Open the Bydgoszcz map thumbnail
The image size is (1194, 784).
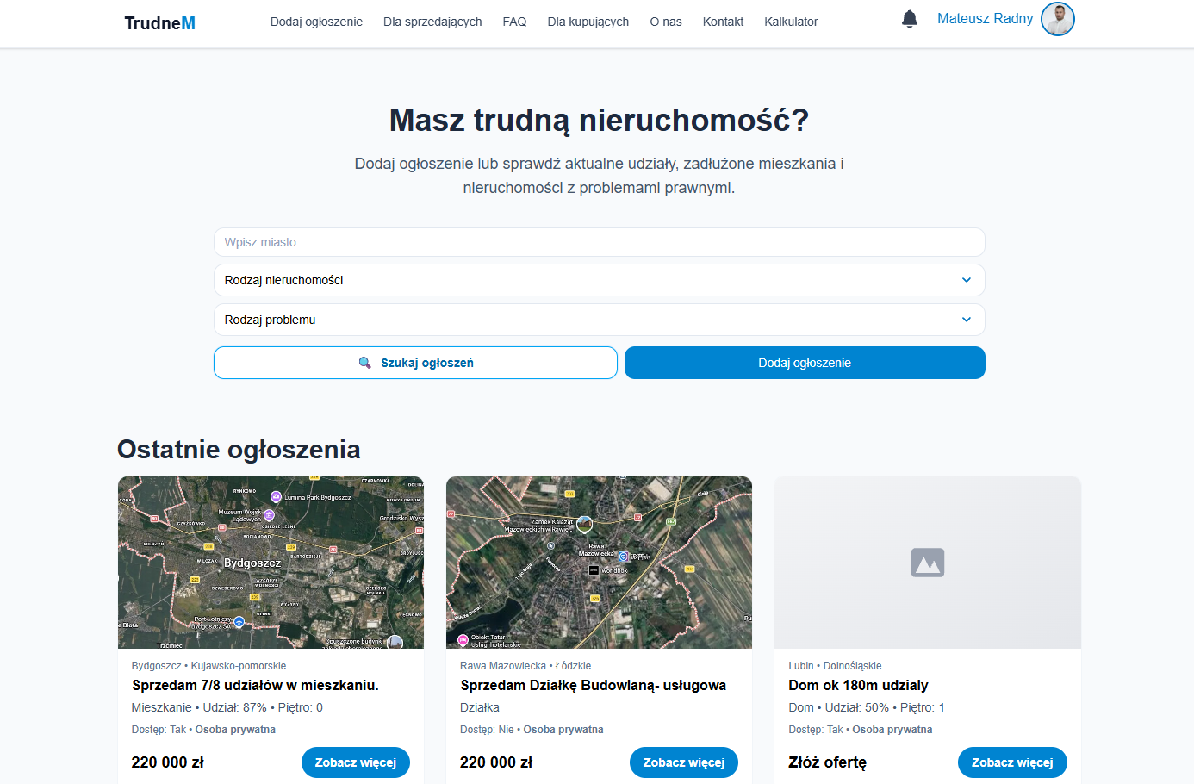(x=271, y=563)
